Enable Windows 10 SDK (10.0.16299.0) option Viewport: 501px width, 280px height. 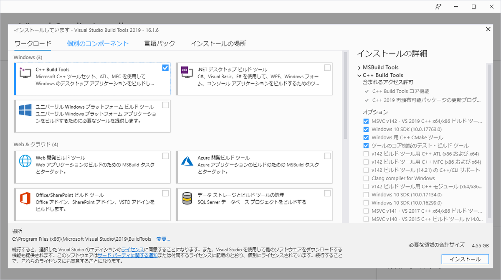[366, 203]
